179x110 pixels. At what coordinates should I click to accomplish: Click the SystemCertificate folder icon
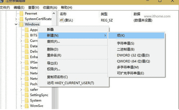point(21,19)
